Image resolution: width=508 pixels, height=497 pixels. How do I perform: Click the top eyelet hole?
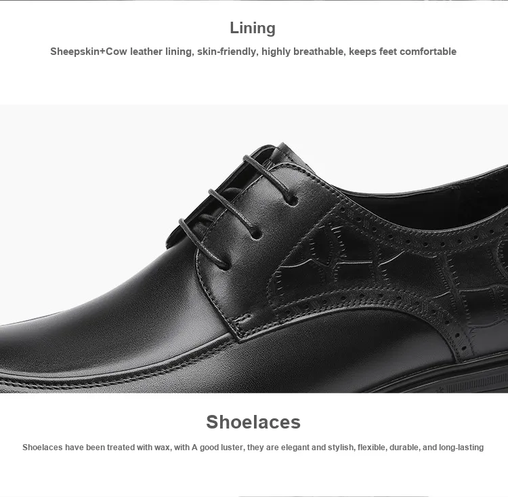(x=293, y=201)
